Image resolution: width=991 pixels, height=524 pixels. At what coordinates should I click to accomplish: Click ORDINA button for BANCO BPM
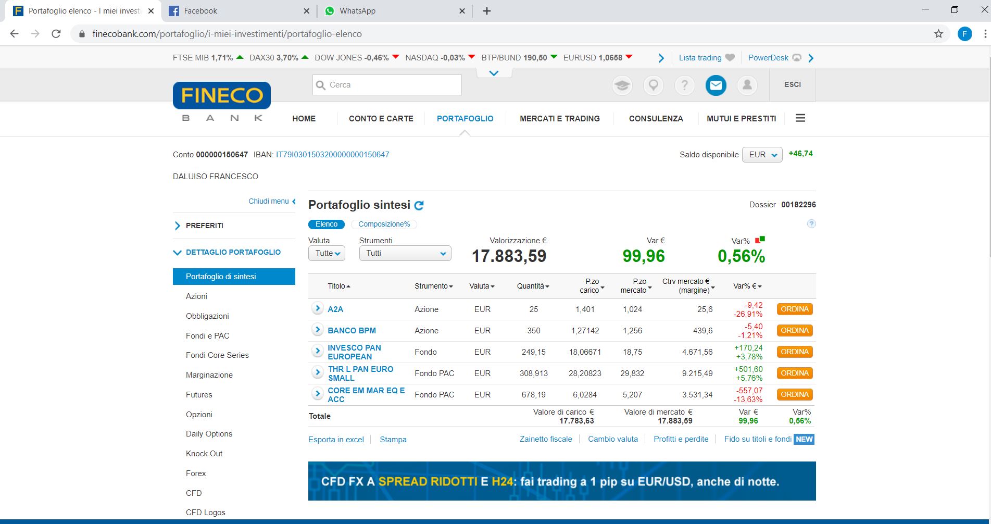[x=794, y=330]
